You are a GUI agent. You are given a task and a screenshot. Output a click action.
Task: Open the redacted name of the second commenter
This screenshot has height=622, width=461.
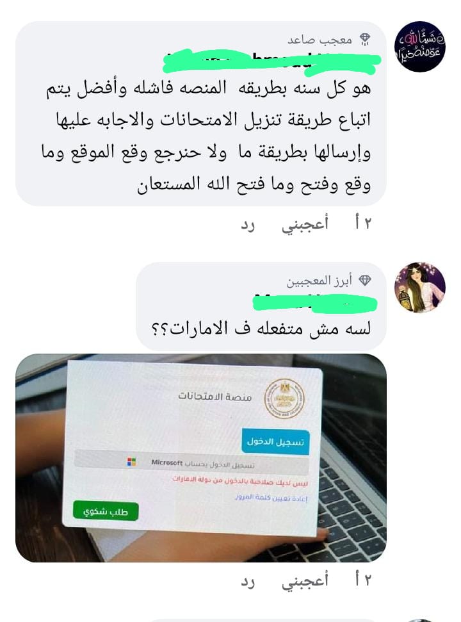pyautogui.click(x=315, y=304)
